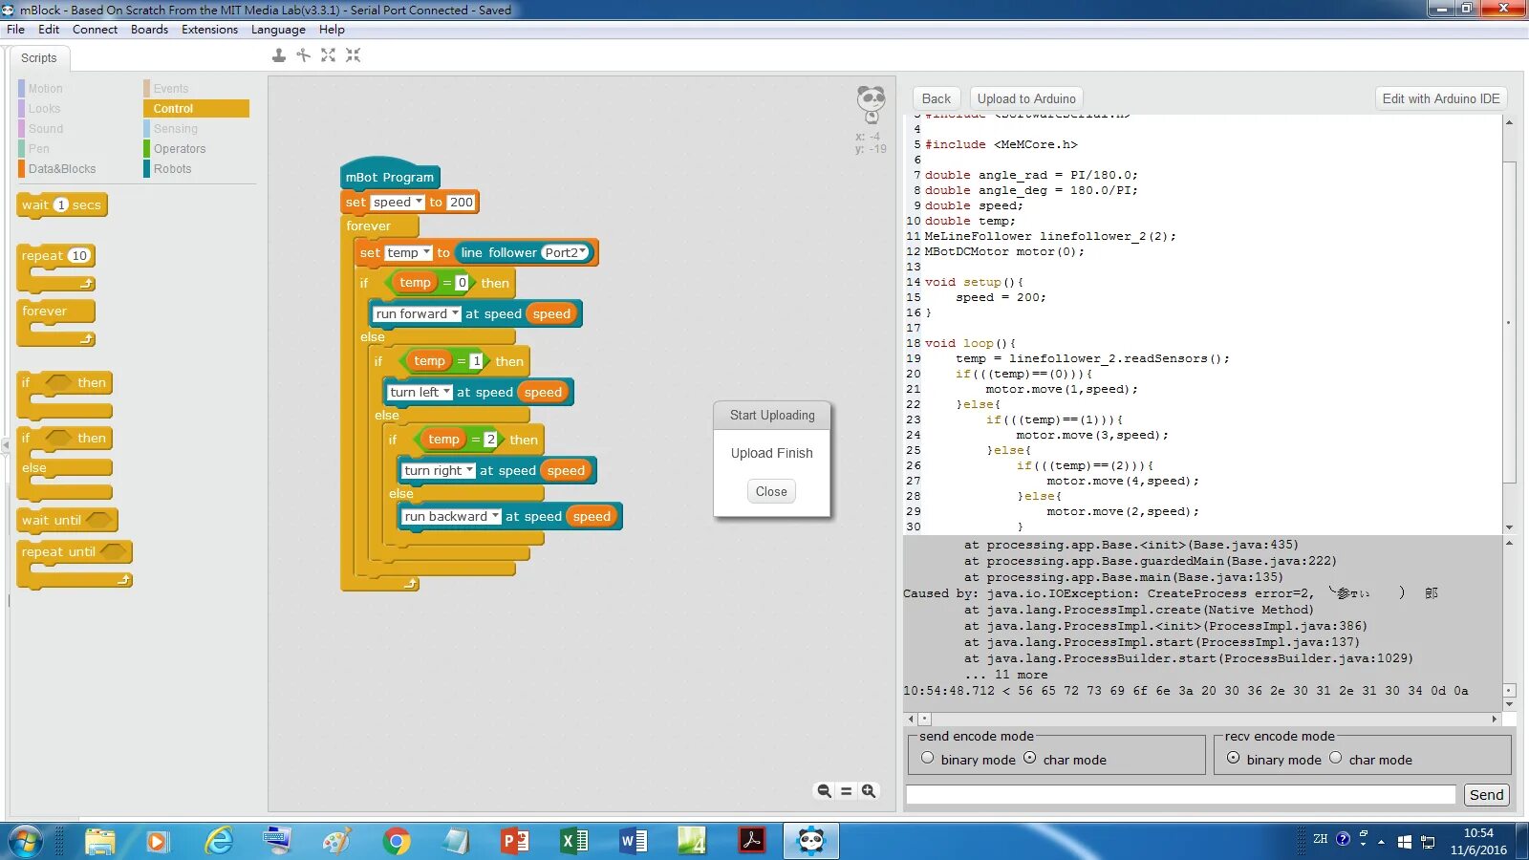Open the Help menu
Image resolution: width=1529 pixels, height=860 pixels.
(332, 30)
